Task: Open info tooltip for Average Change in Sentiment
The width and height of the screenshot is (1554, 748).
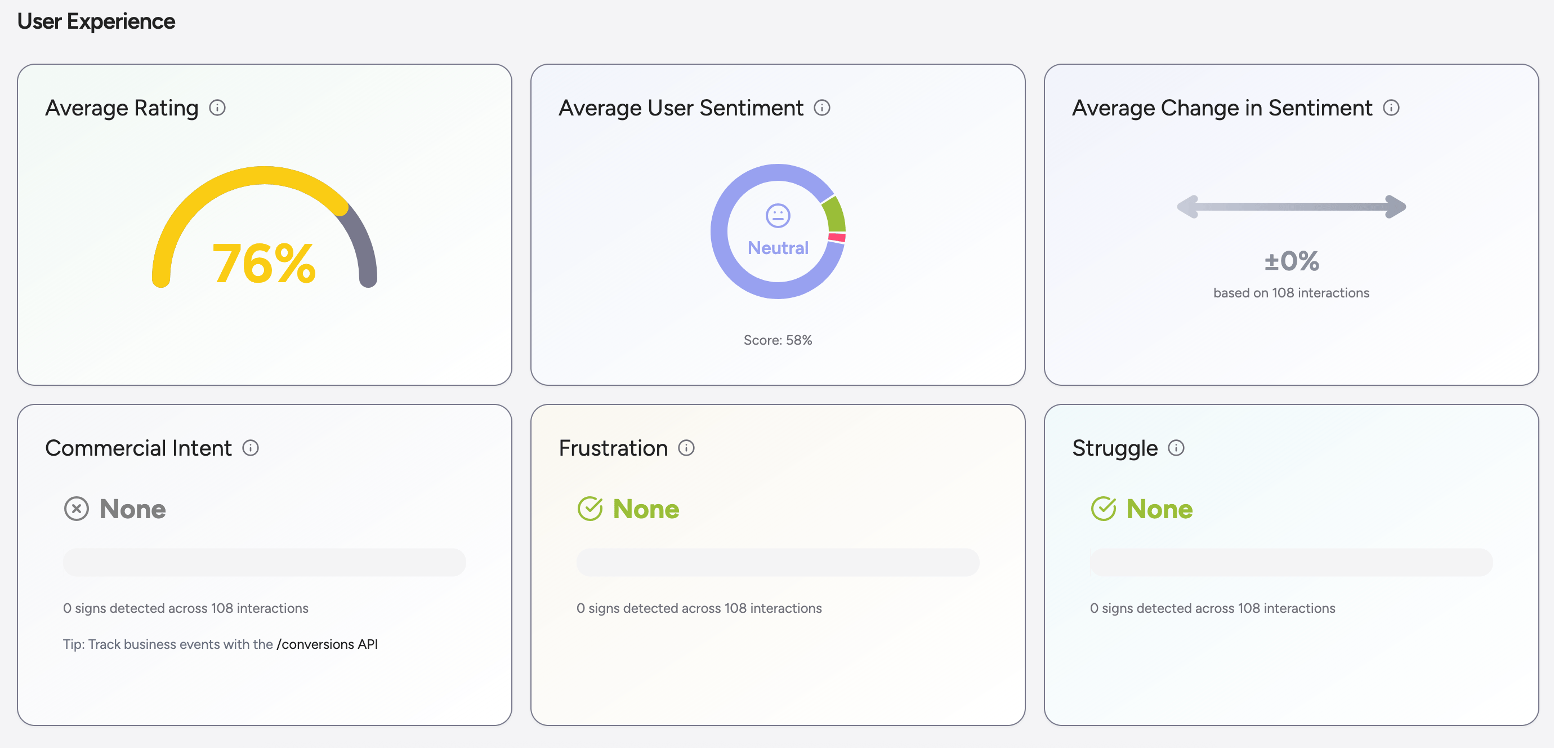Action: pyautogui.click(x=1391, y=108)
